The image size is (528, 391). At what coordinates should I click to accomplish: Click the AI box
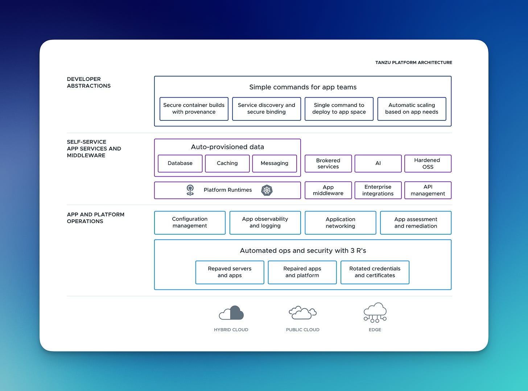tap(378, 164)
